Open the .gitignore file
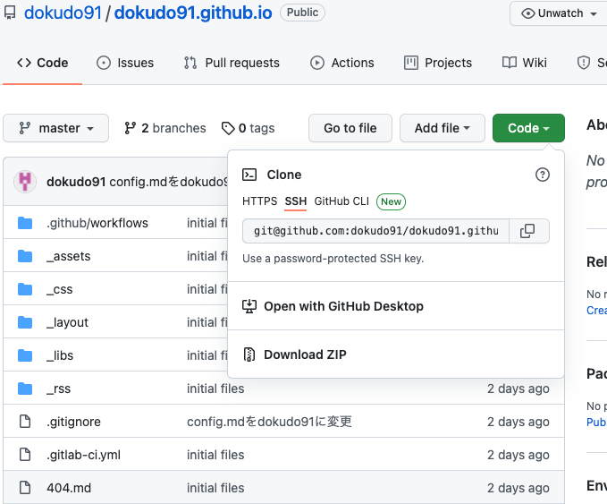 [x=73, y=422]
